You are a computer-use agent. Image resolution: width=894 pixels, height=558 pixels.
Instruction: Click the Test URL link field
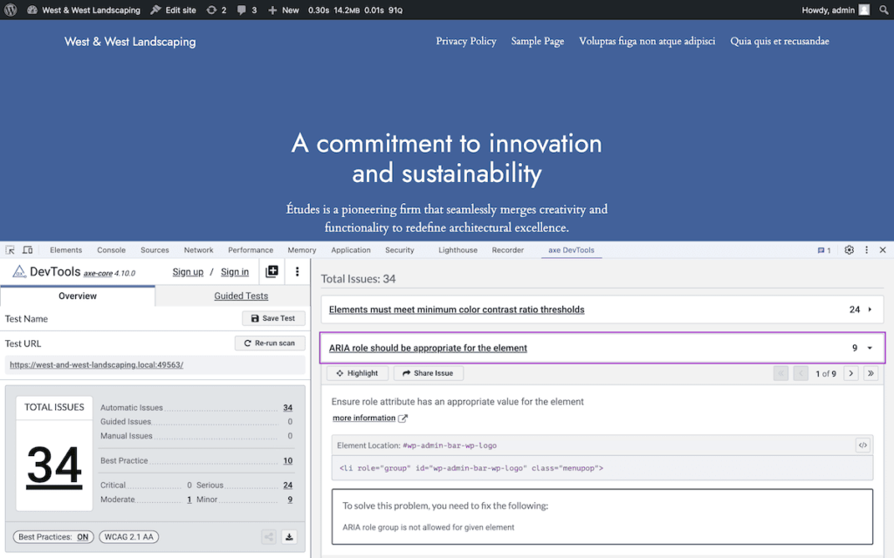96,364
